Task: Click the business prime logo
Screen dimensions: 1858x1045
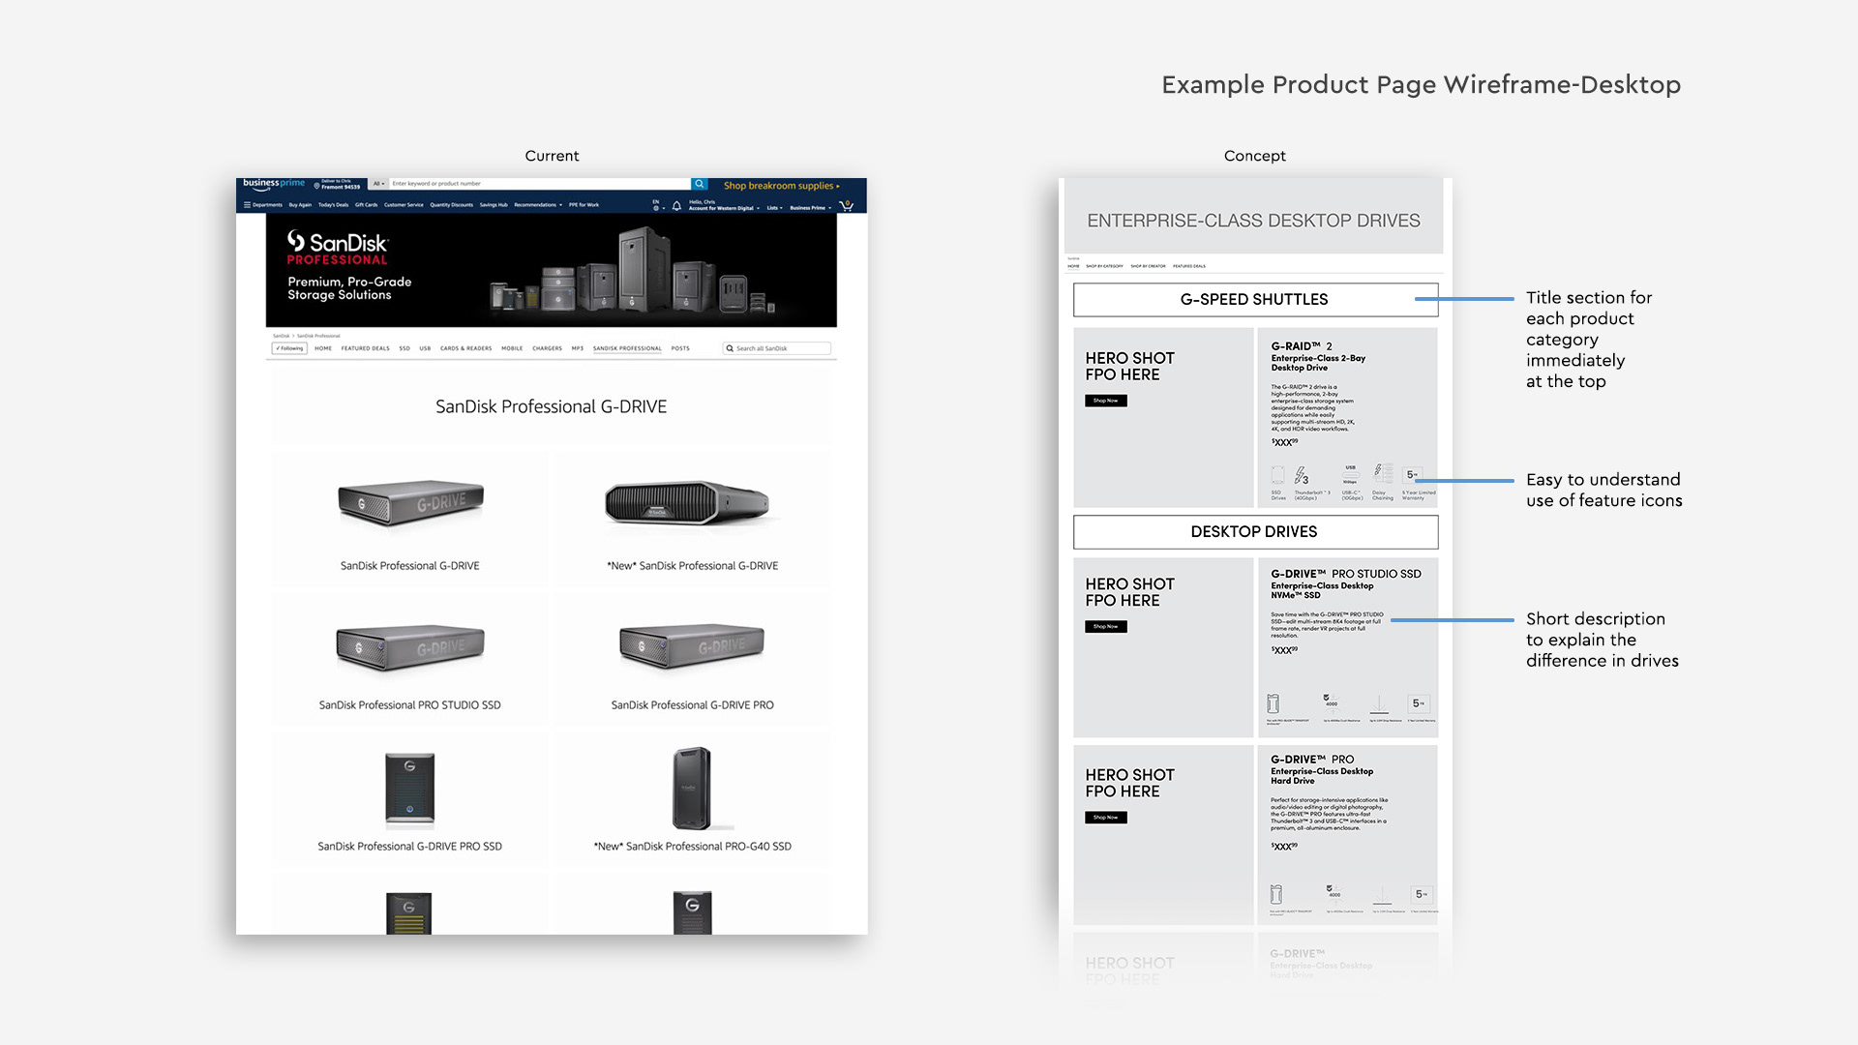Action: click(x=274, y=185)
